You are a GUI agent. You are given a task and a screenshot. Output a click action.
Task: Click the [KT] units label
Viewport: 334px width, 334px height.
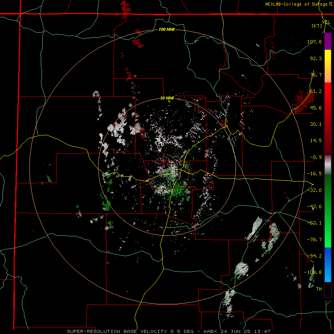click(317, 26)
